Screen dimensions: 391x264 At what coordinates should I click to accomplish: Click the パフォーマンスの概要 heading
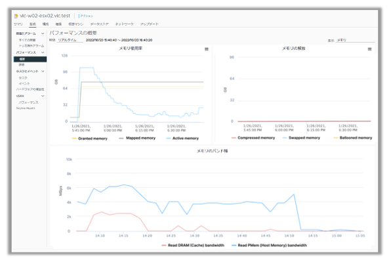[x=73, y=33]
